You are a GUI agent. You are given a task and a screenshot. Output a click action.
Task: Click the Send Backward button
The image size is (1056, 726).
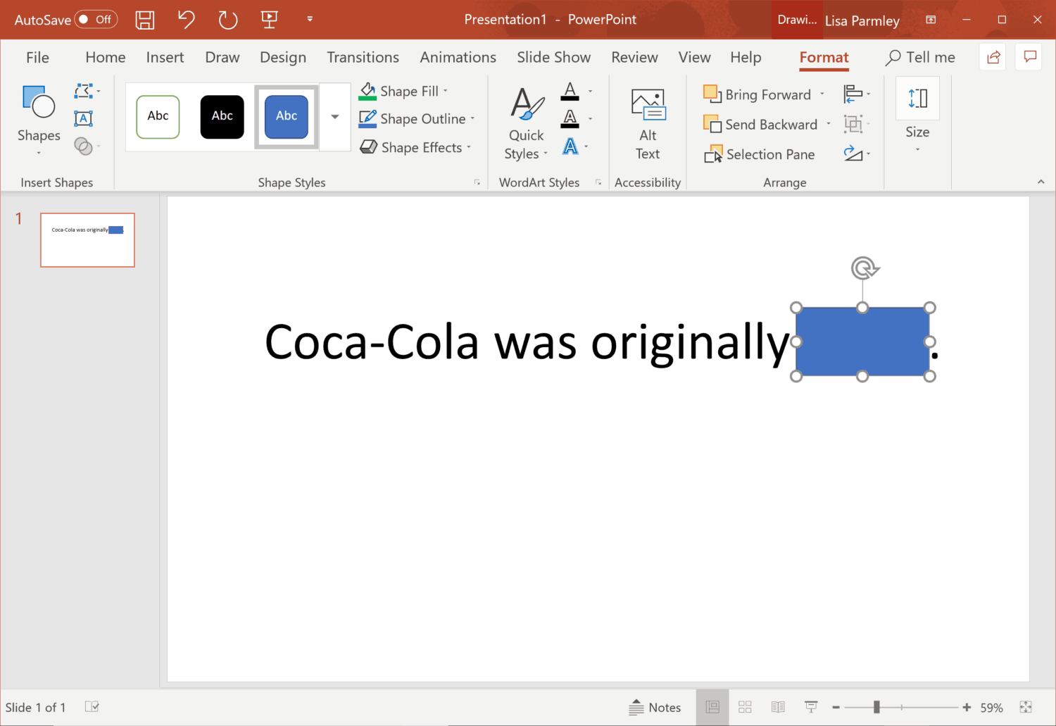coord(761,125)
